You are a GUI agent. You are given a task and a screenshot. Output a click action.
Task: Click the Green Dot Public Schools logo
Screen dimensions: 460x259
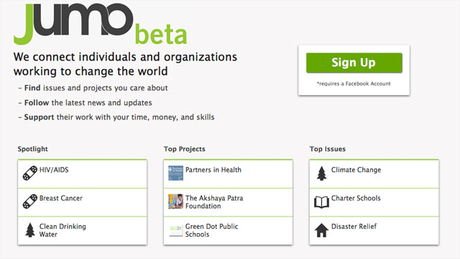pyautogui.click(x=175, y=230)
